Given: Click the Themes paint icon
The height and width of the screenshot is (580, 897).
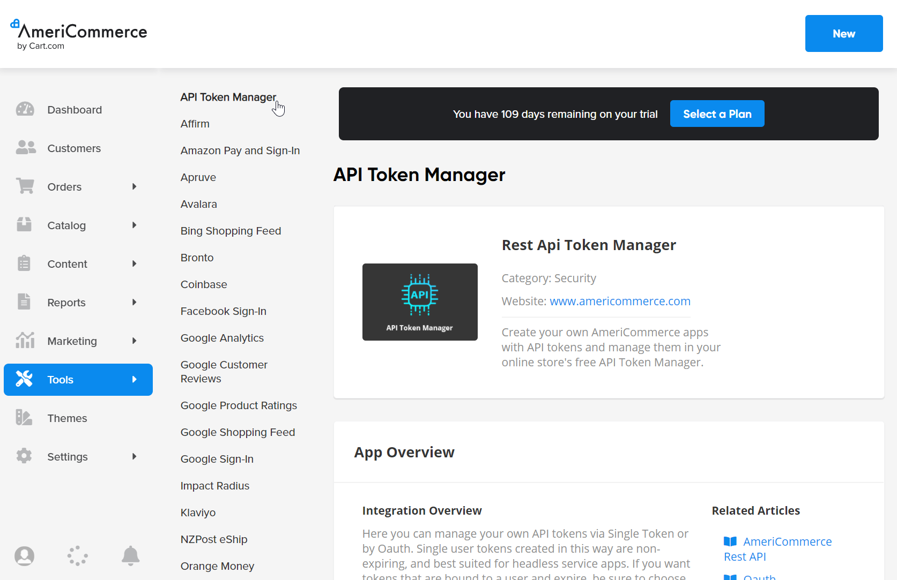Looking at the screenshot, I should tap(24, 418).
